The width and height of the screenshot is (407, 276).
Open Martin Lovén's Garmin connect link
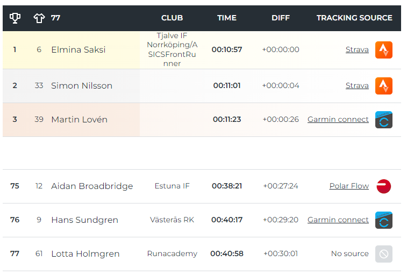[338, 119]
